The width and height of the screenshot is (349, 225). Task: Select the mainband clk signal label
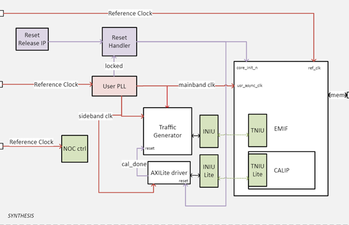pyautogui.click(x=197, y=85)
